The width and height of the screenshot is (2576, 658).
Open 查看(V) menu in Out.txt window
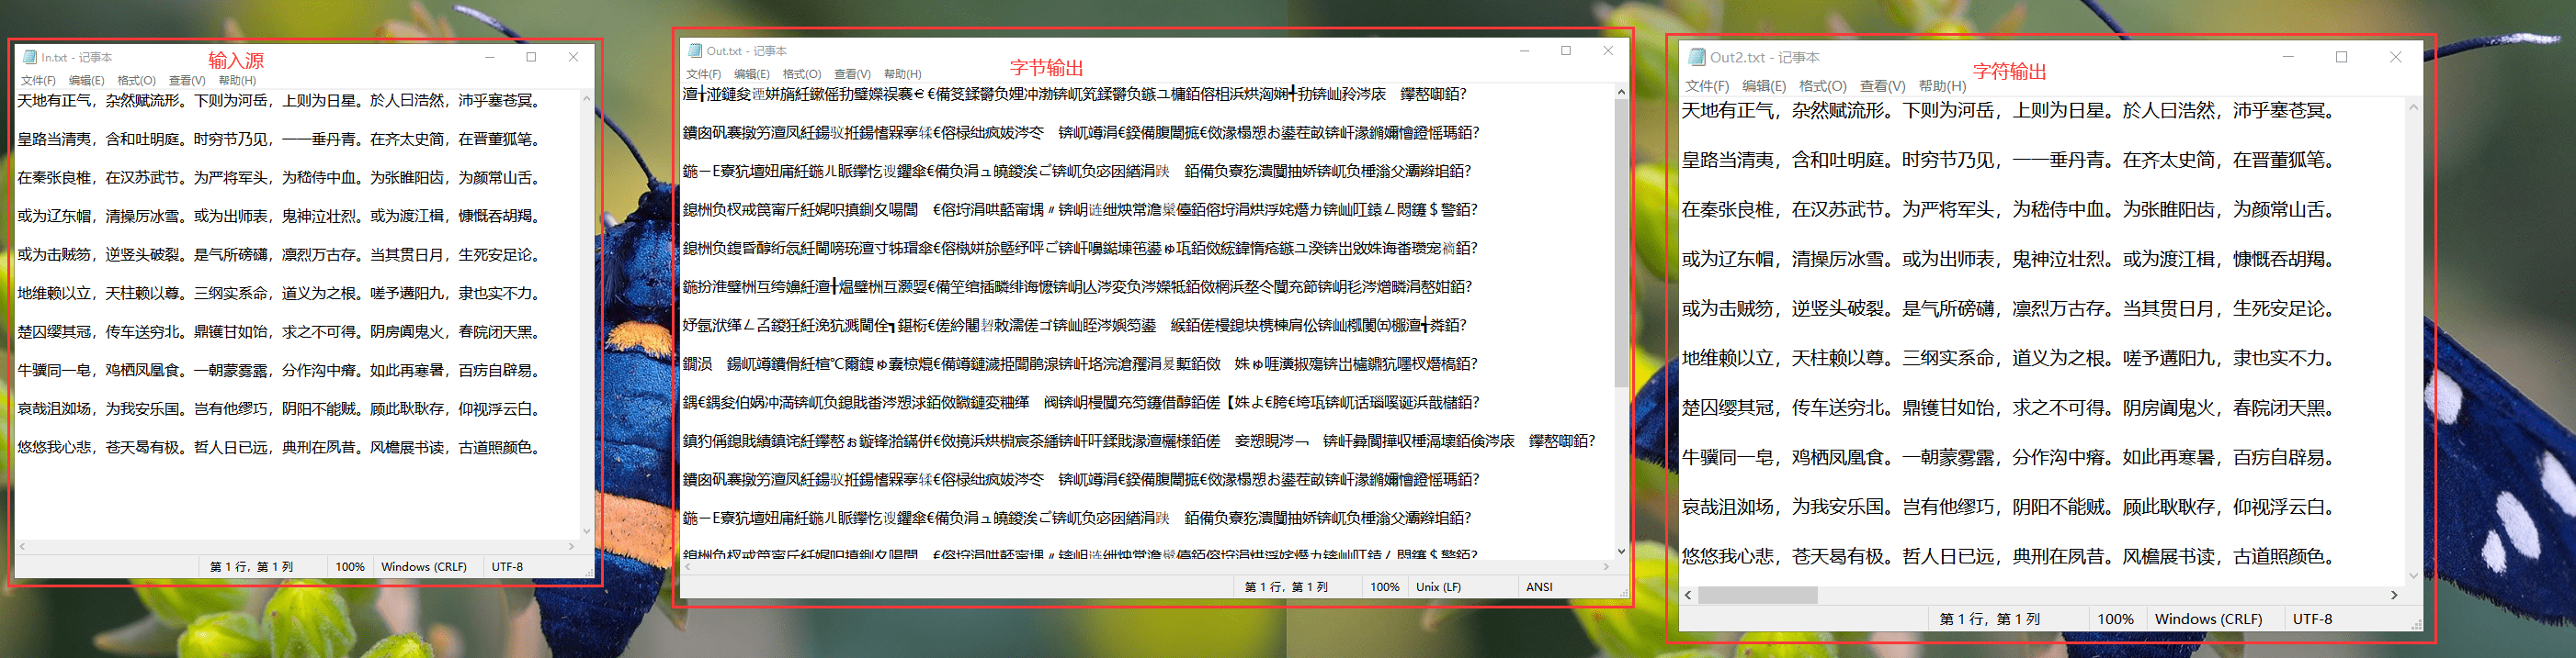pos(852,74)
